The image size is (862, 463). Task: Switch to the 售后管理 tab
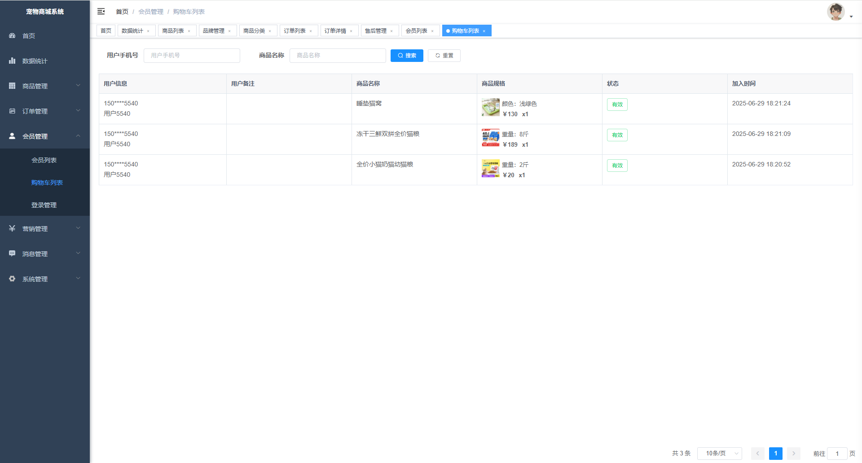tap(376, 31)
